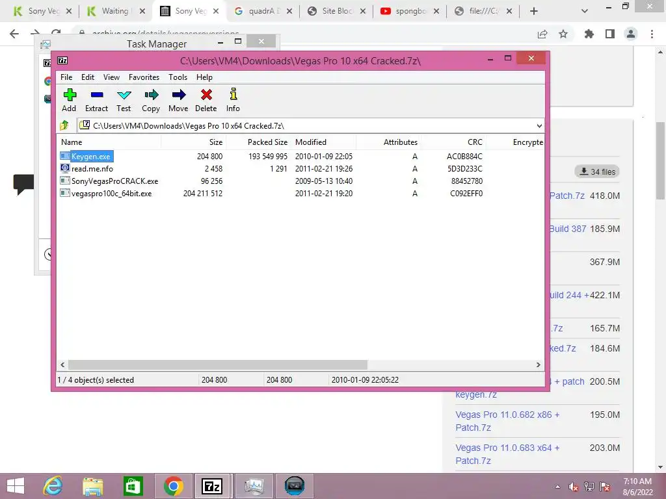Open Chrome three-dot menu
666x499 pixels.
652,34
